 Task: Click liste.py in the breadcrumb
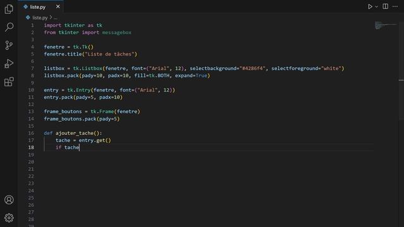click(40, 18)
